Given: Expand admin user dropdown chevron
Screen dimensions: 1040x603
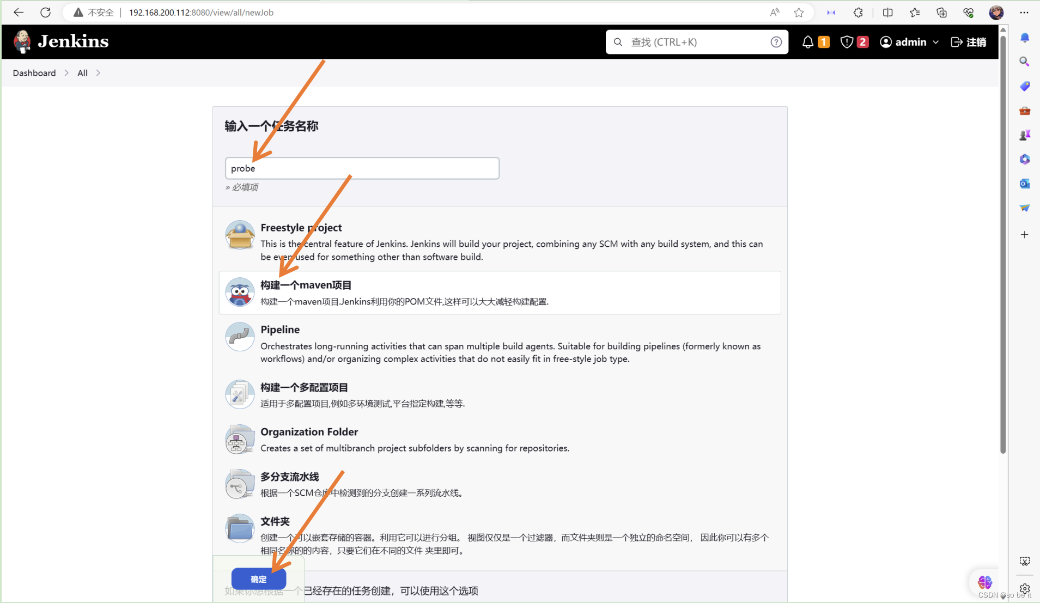Looking at the screenshot, I should [x=935, y=42].
